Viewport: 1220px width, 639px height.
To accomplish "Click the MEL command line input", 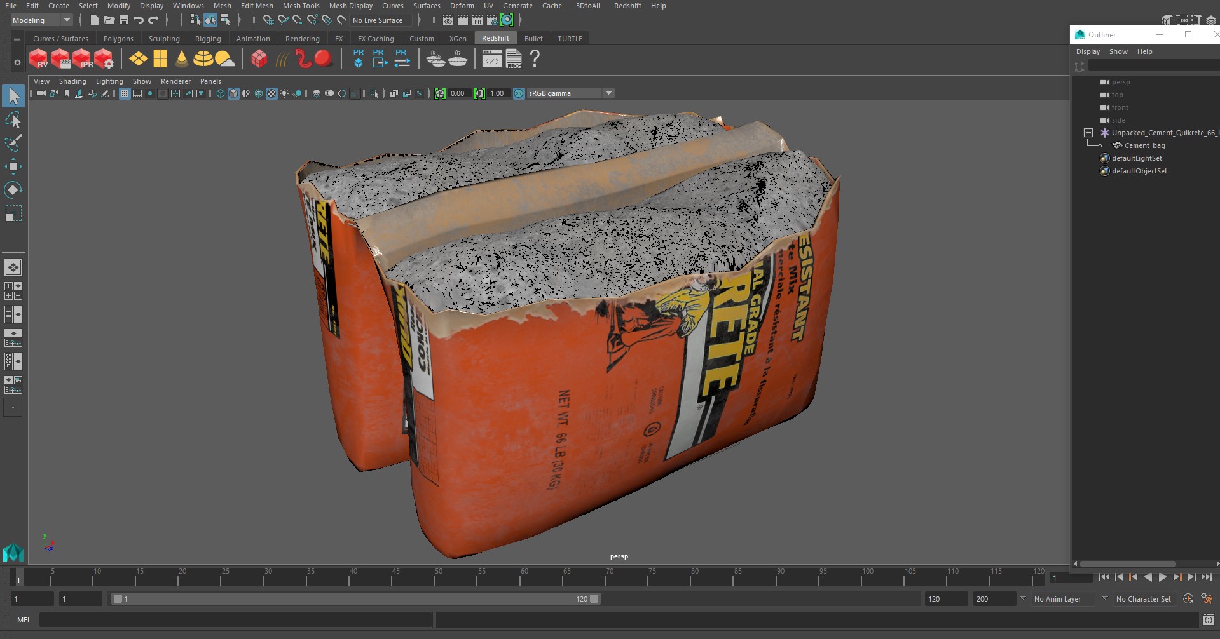I will 235,619.
